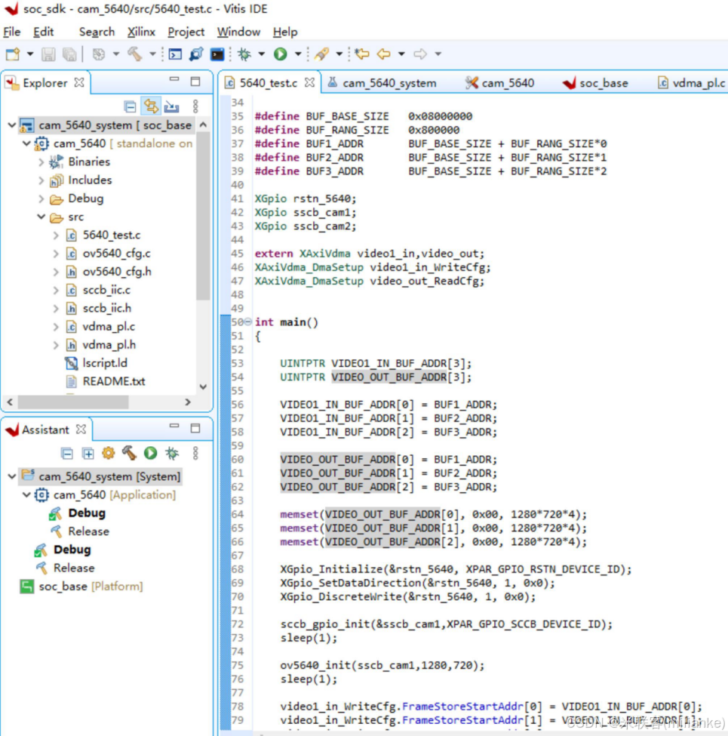
Task: Open the Assistant panel settings gear icon
Action: pos(109,454)
